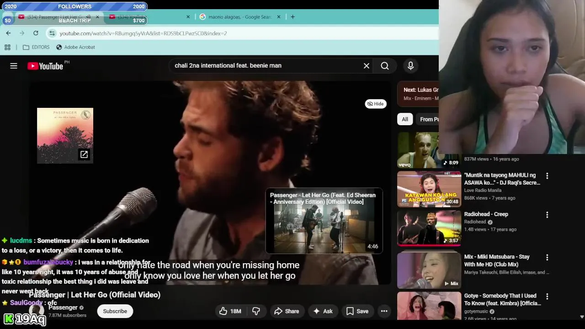The height and width of the screenshot is (329, 585).
Task: Play the Gotye Somebody That I Used thumbnail
Action: click(x=429, y=306)
